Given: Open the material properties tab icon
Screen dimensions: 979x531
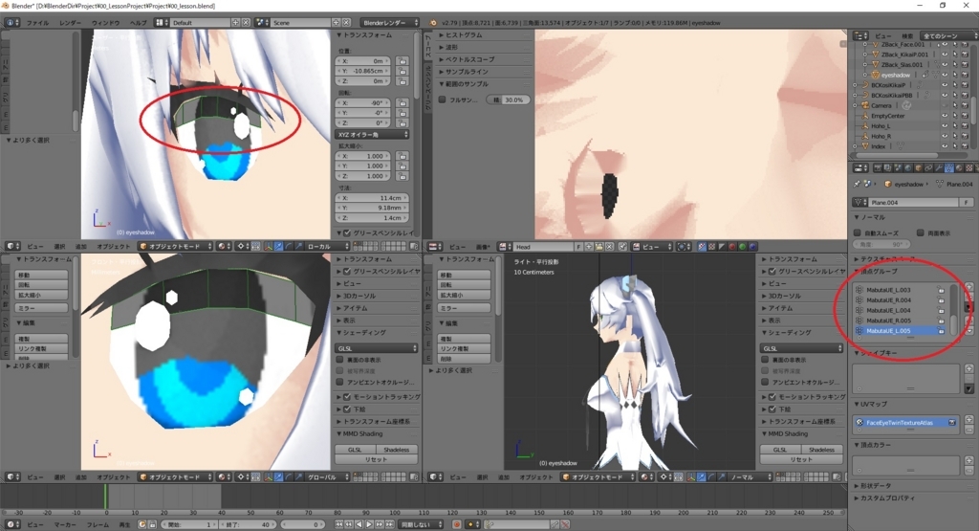Looking at the screenshot, I should coord(959,168).
